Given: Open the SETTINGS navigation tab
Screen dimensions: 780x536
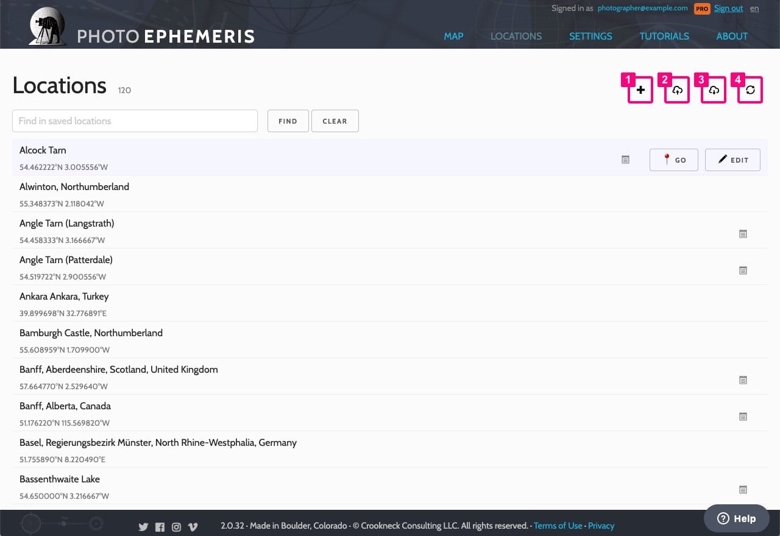Looking at the screenshot, I should pos(590,36).
